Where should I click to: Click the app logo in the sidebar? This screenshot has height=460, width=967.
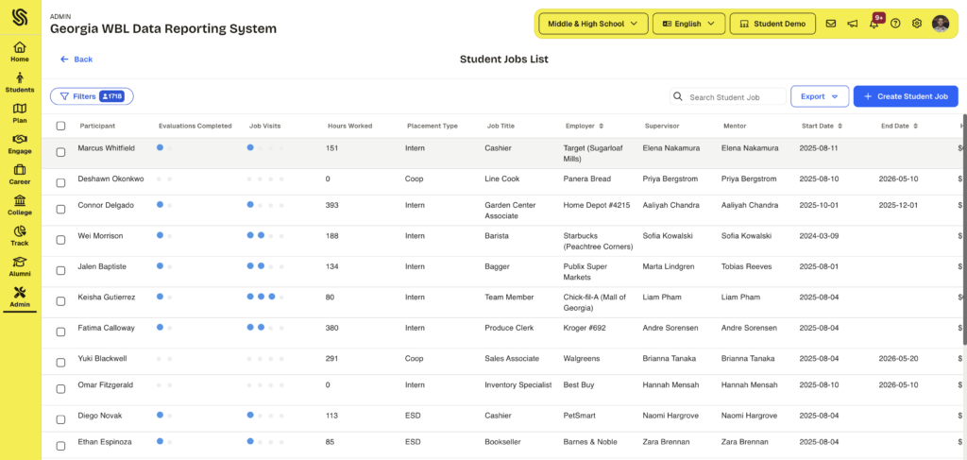(x=20, y=18)
